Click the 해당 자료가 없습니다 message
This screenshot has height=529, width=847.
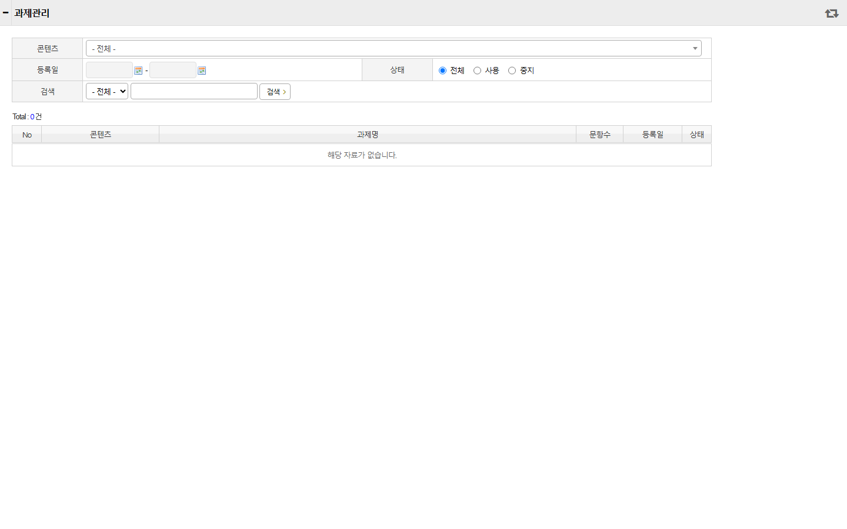[362, 155]
